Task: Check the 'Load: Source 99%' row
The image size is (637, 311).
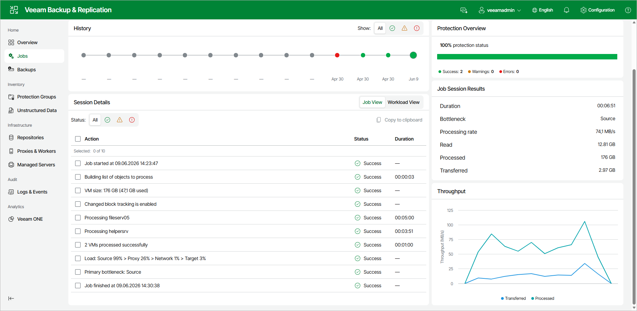Action: (78, 258)
